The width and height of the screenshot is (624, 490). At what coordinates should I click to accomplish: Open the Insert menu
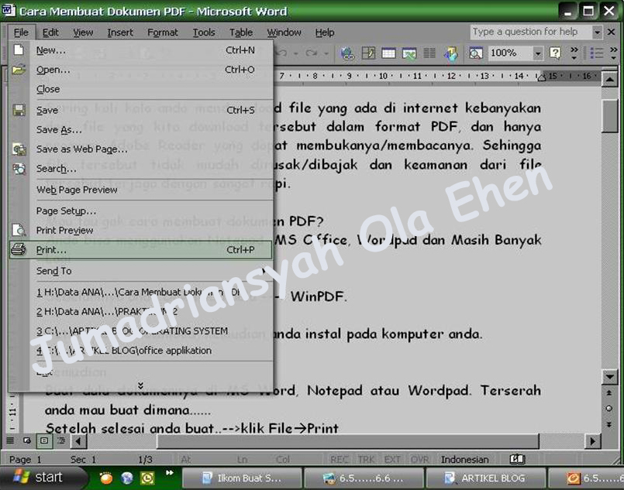click(120, 33)
